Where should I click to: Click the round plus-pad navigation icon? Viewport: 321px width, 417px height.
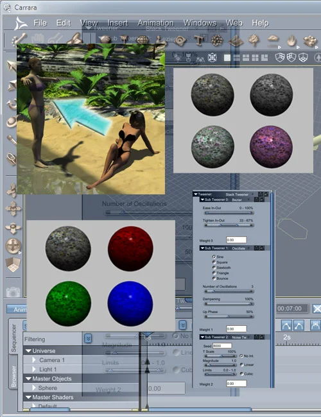pos(13,246)
